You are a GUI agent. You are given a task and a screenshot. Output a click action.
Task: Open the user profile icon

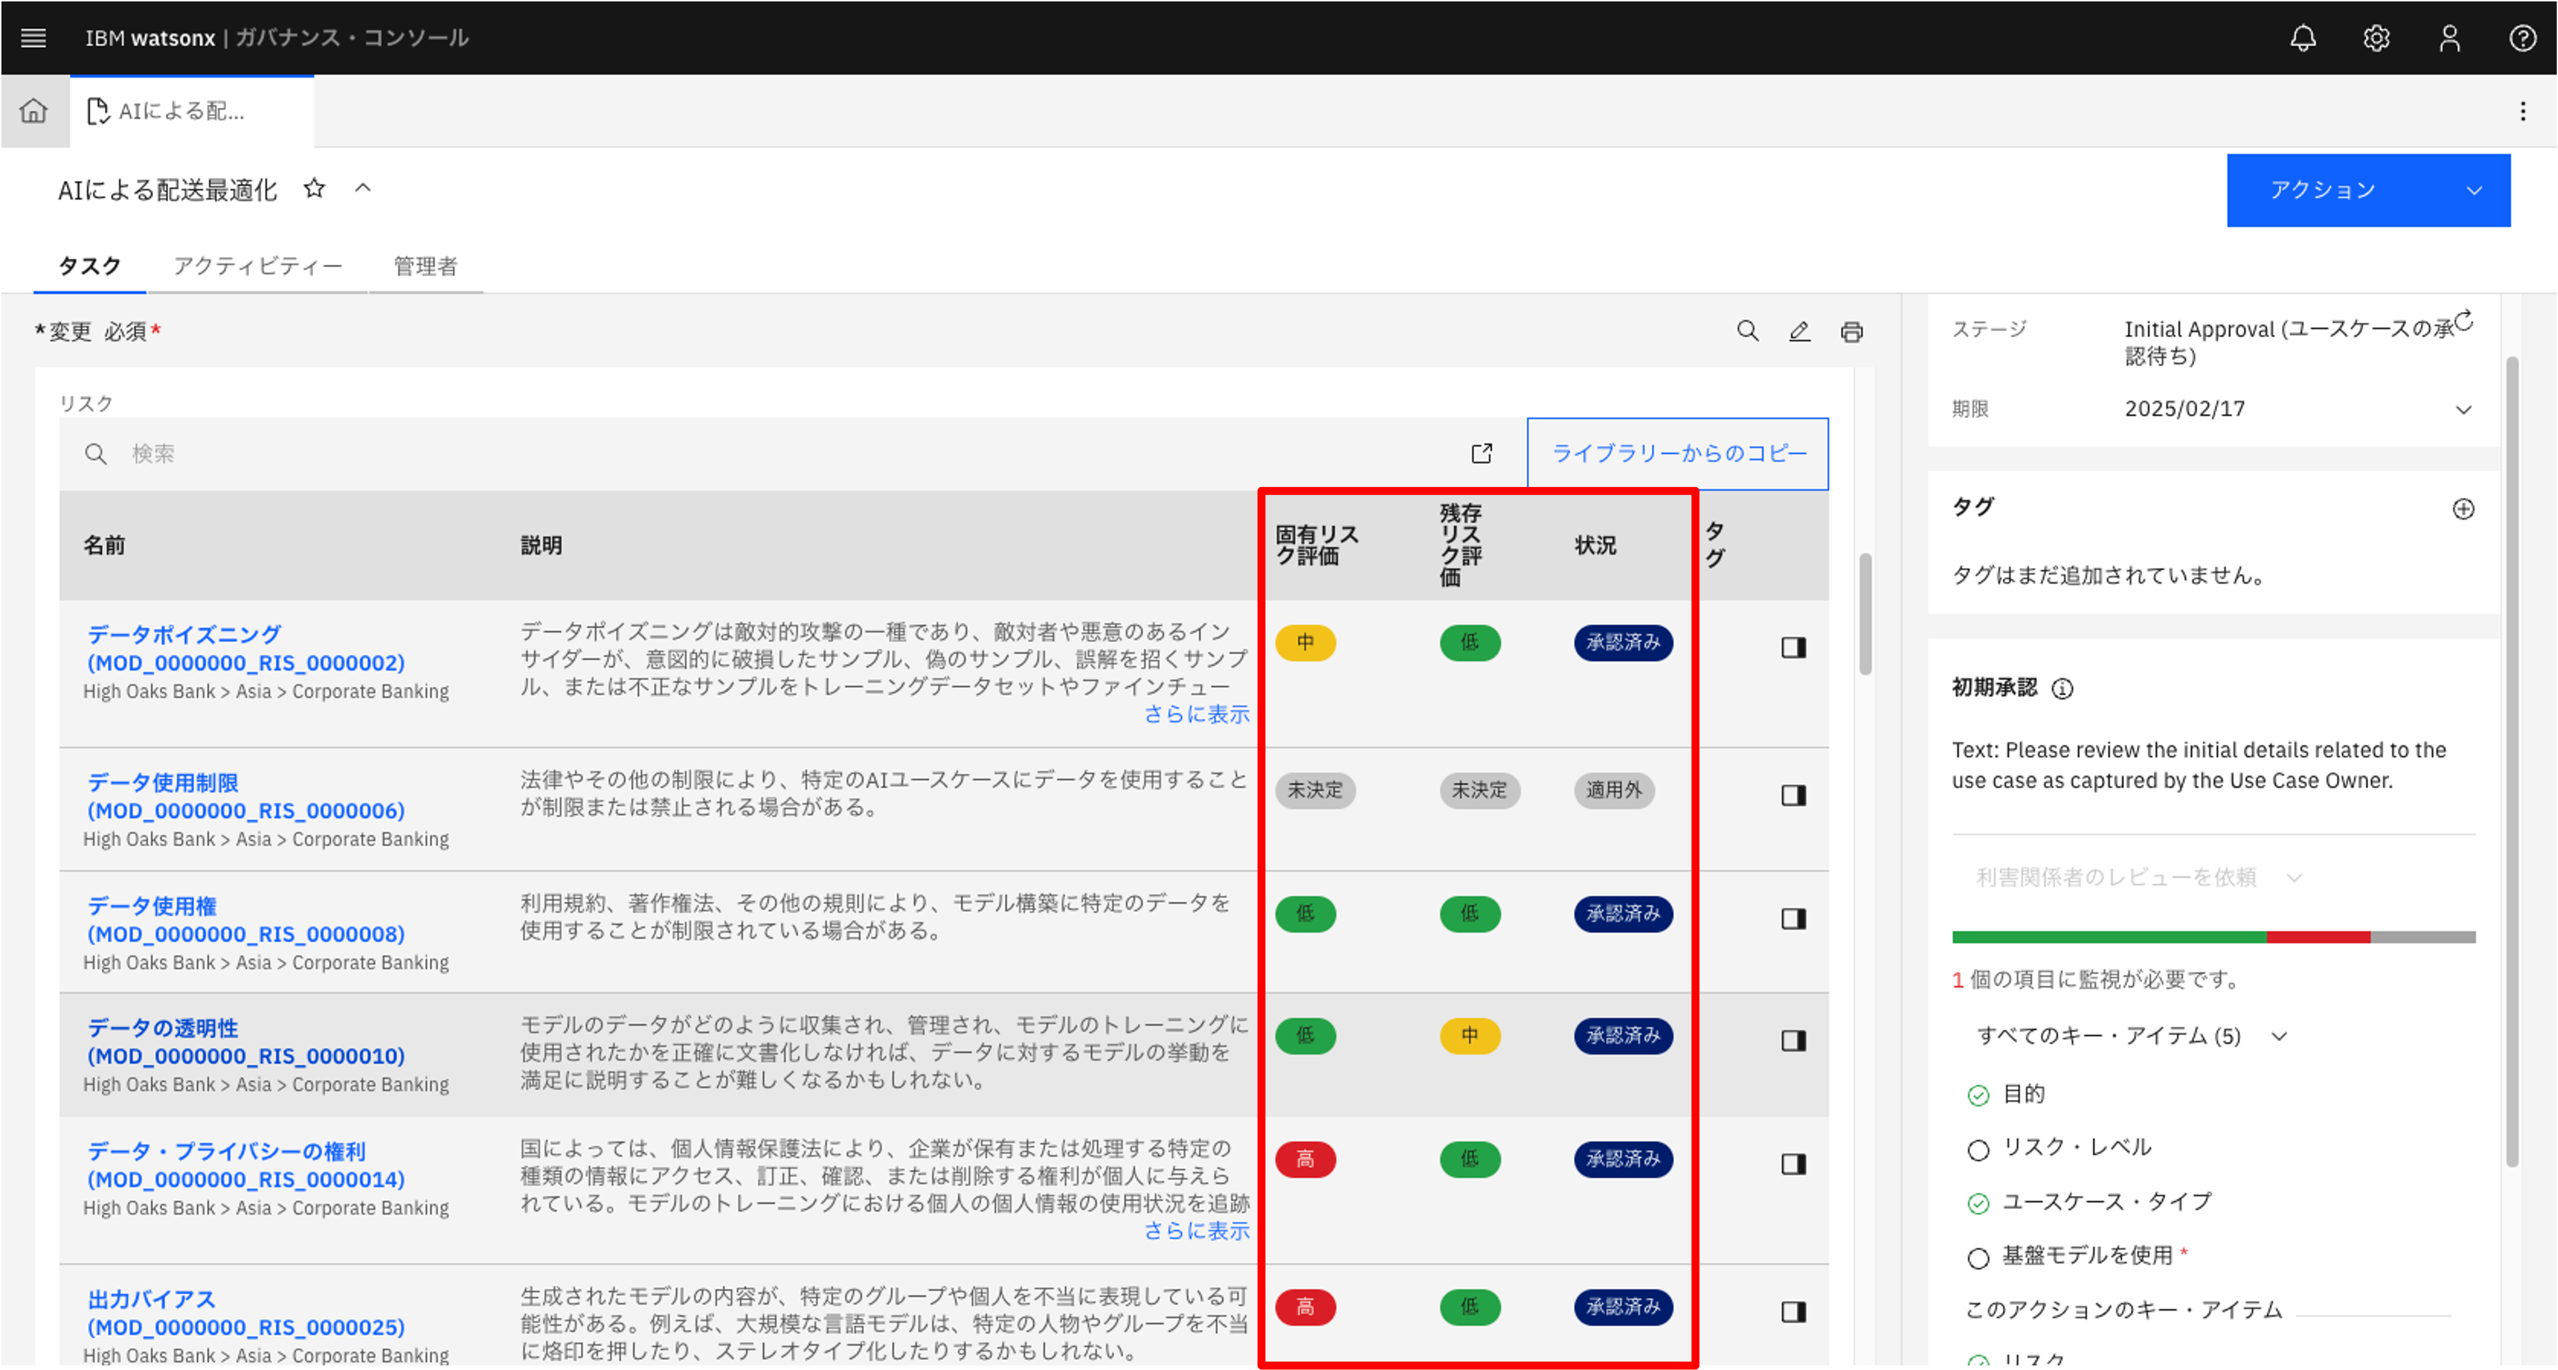tap(2450, 38)
